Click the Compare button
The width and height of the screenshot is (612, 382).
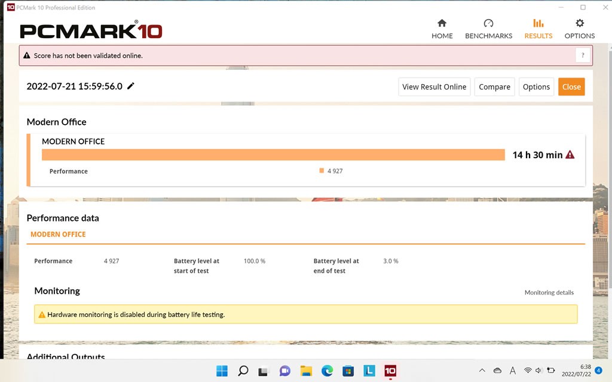pyautogui.click(x=494, y=87)
